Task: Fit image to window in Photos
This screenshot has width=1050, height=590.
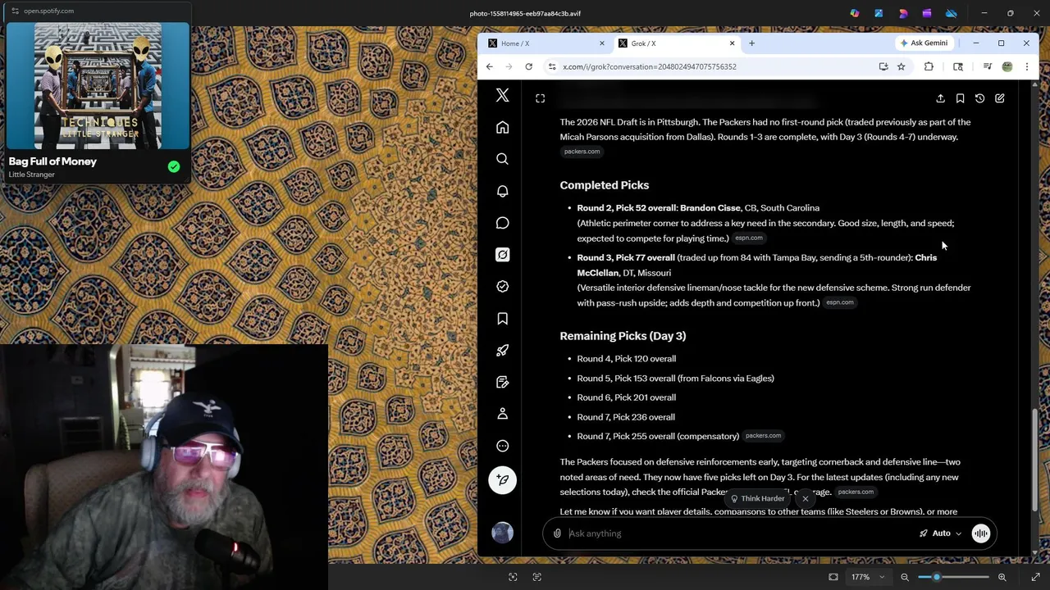Action: [x=833, y=577]
